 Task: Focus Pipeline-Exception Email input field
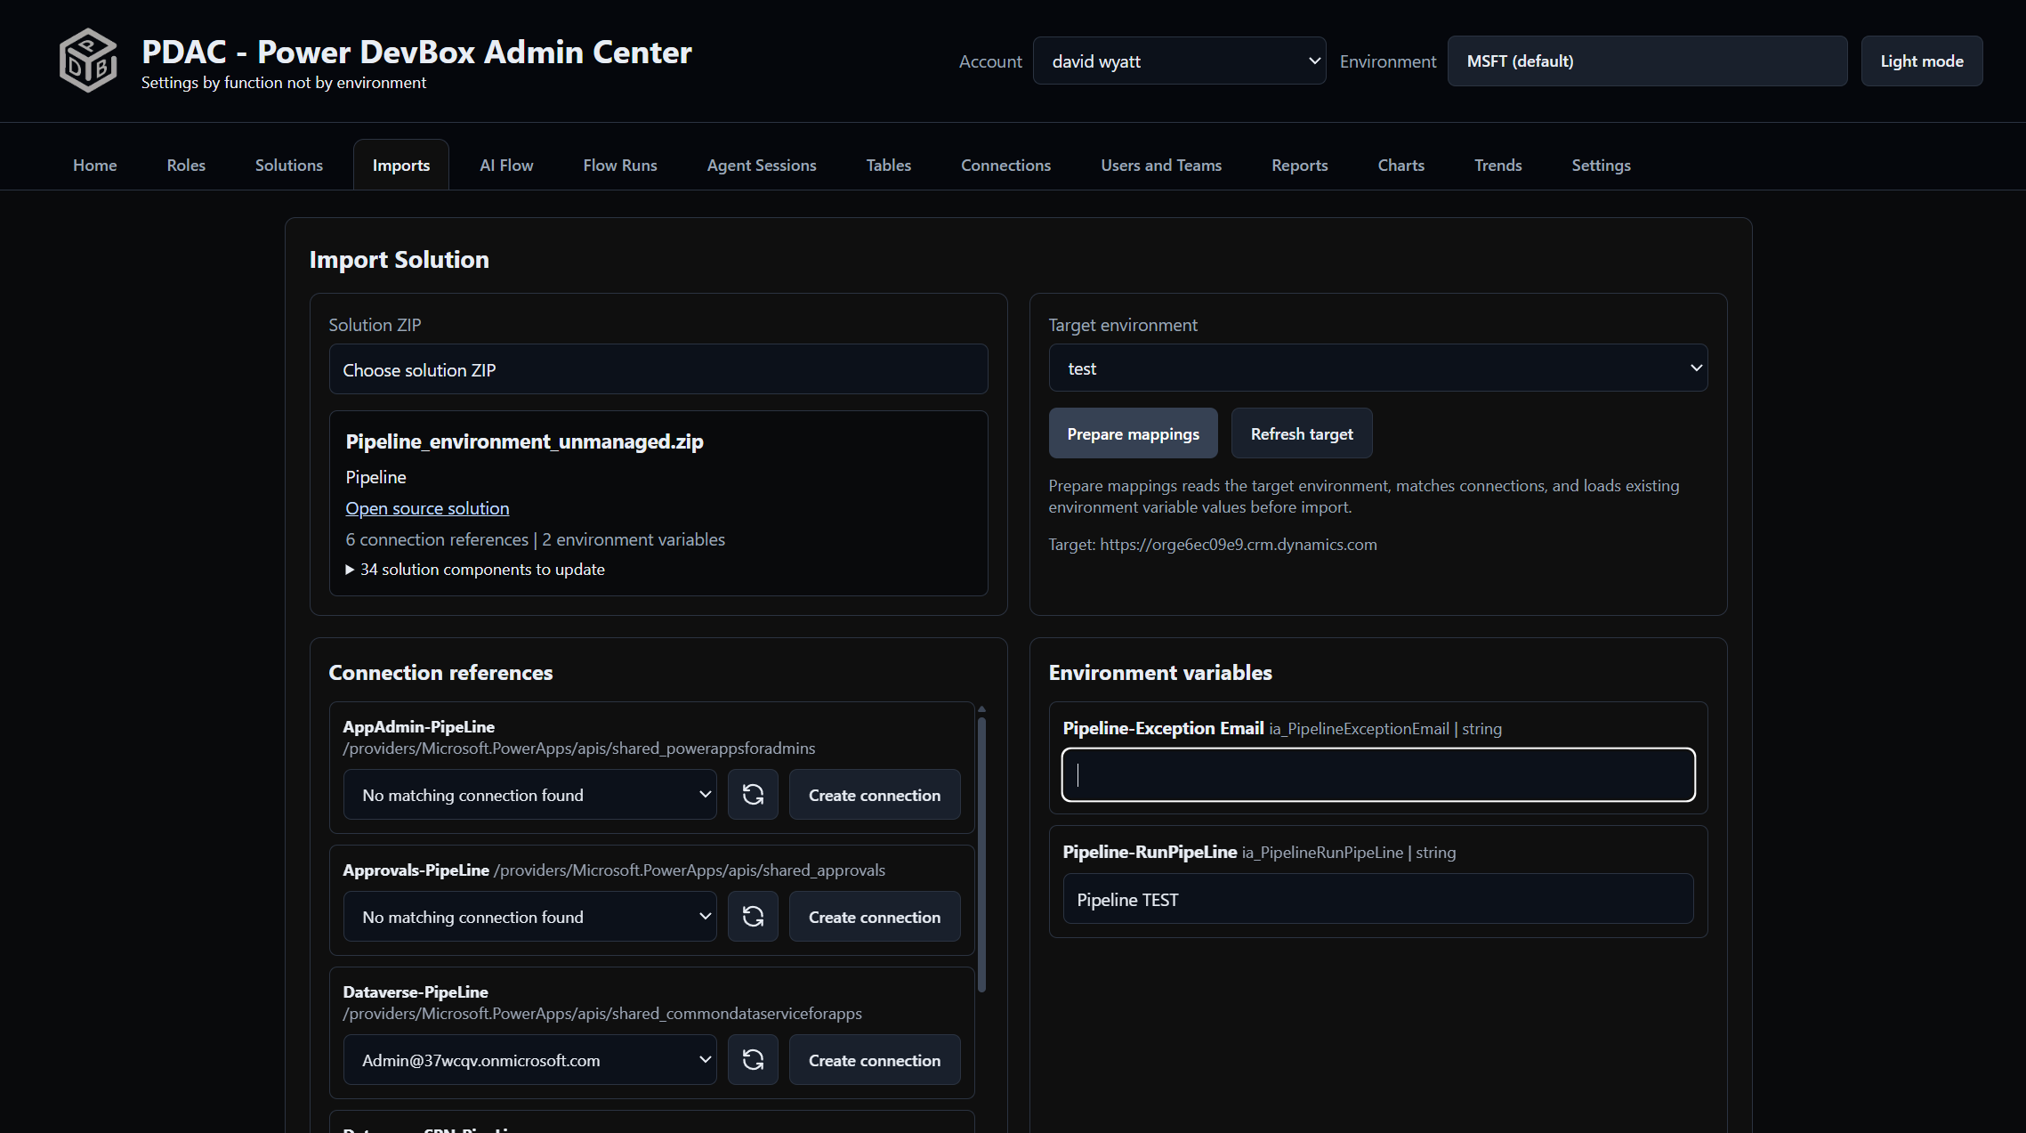coord(1377,774)
